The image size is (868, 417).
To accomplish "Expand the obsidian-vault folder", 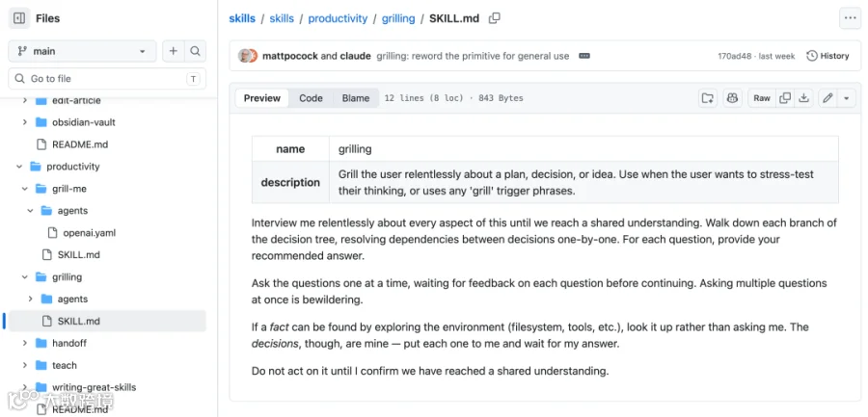I will coord(24,122).
